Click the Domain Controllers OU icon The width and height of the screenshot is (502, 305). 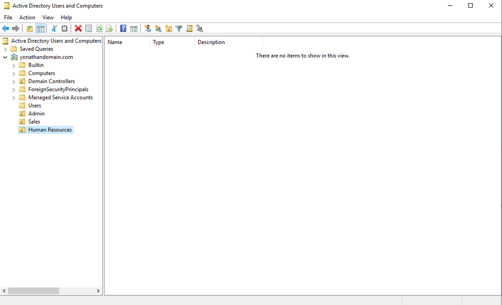(x=22, y=81)
